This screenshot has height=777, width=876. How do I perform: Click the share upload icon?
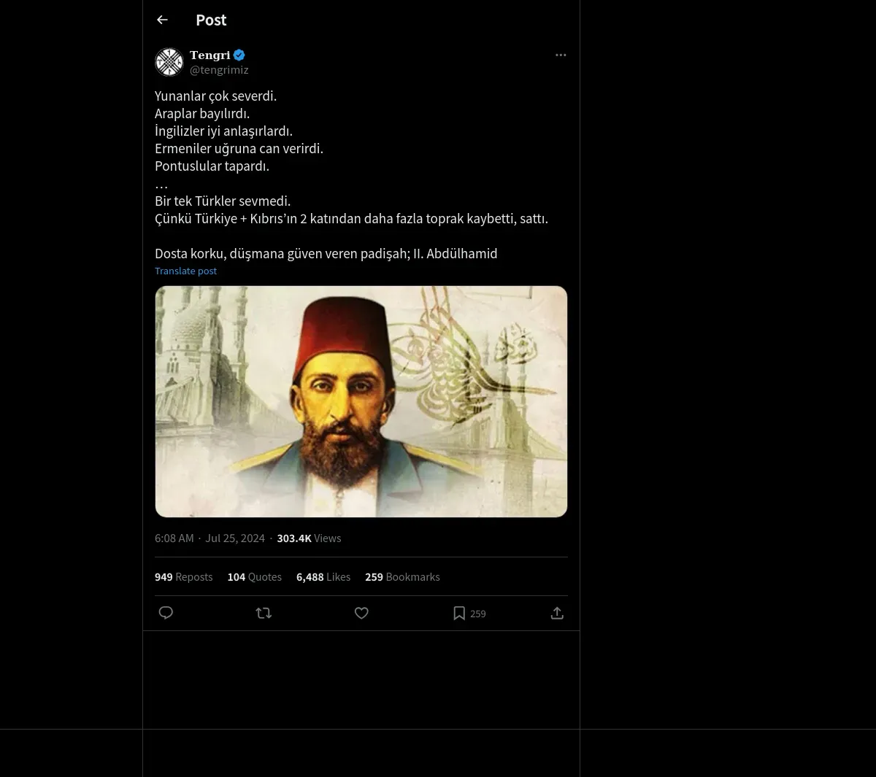tap(557, 613)
